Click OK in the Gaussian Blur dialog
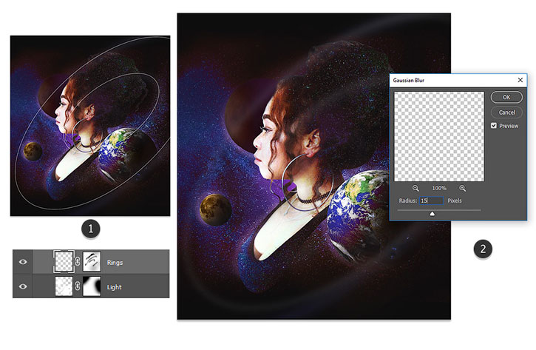The width and height of the screenshot is (536, 350). tap(506, 97)
